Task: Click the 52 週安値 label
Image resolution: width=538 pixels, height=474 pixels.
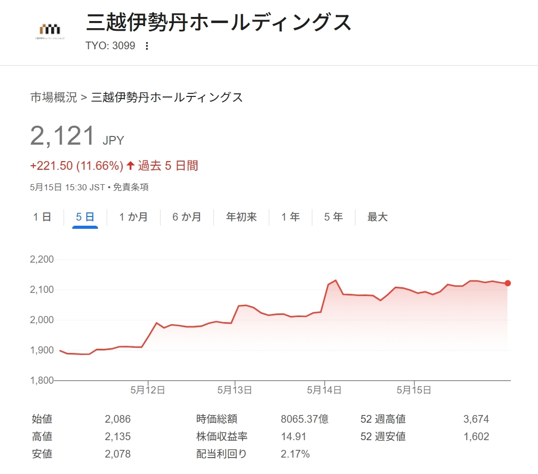Action: [383, 437]
